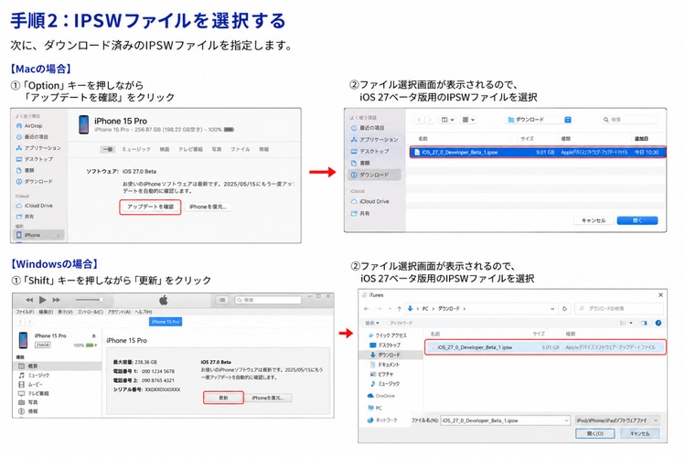Viewport: 685px width, 457px height.
Task: Select 概要 in iTunes sidebar
Action: (x=57, y=367)
